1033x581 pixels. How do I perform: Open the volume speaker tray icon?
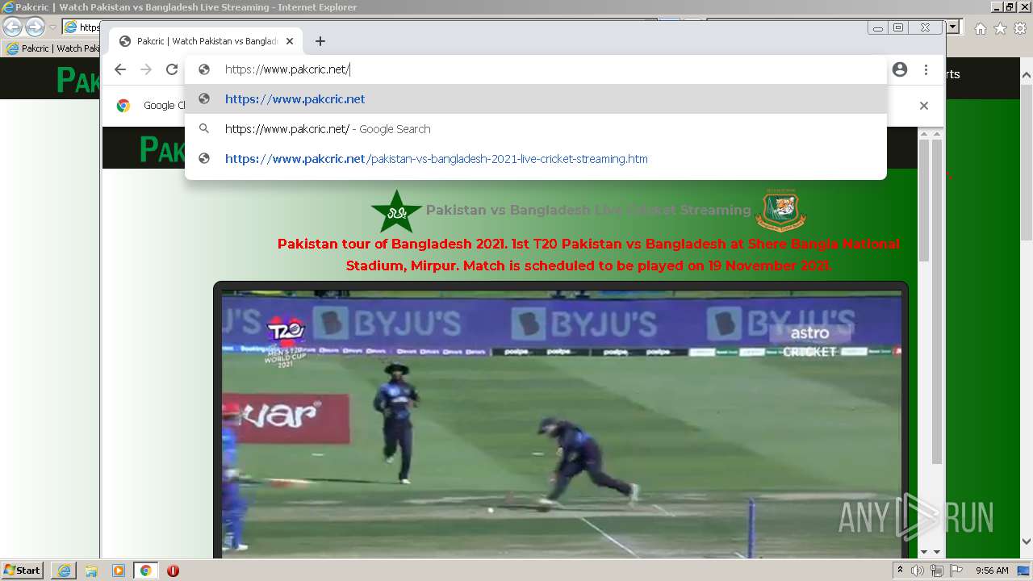[x=918, y=571]
